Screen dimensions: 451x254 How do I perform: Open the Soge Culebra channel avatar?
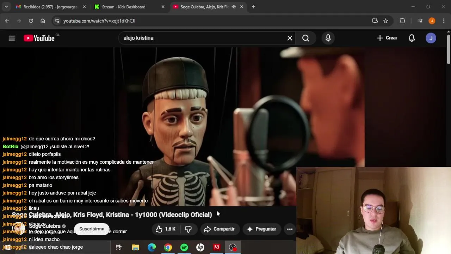click(19, 229)
